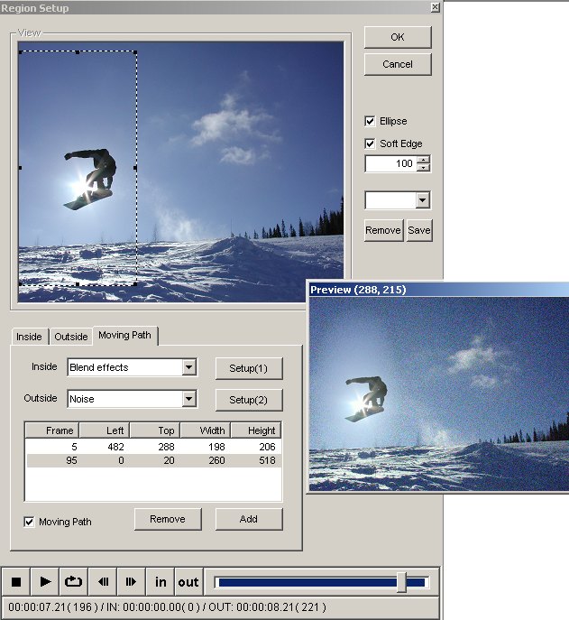Click the OK button

click(398, 37)
